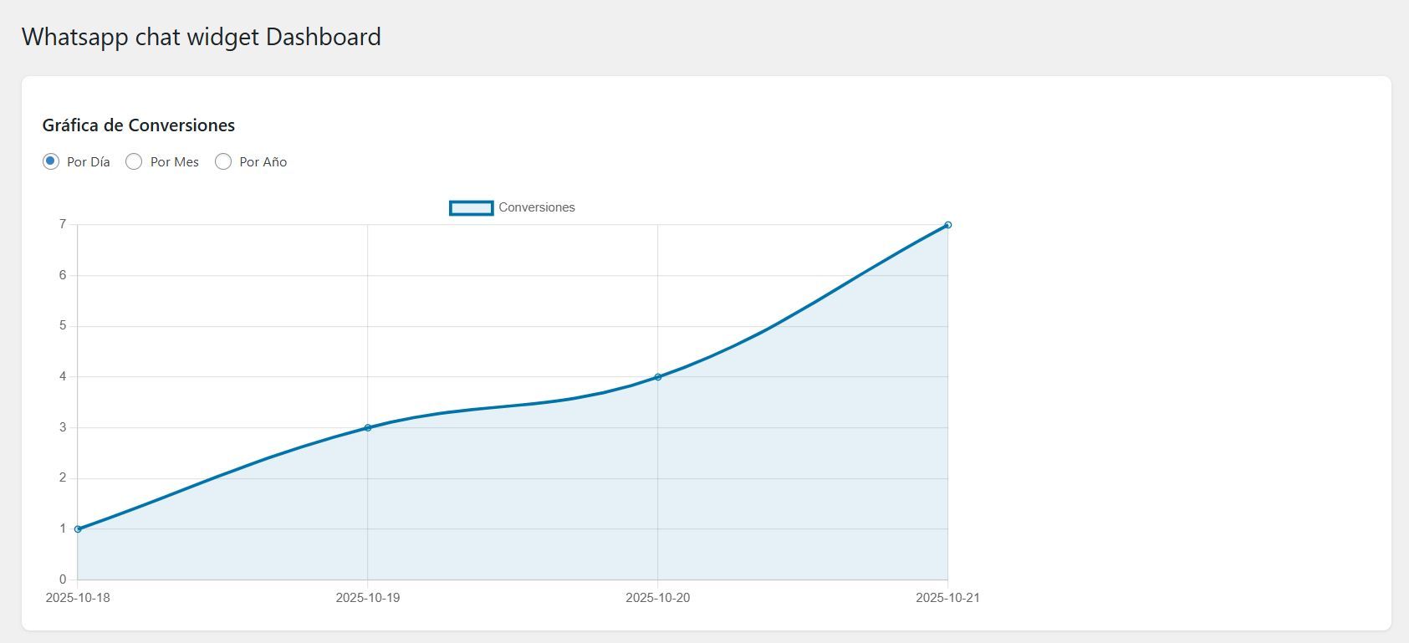
Task: Click the 2025-10-19 x-axis date label
Action: point(368,598)
